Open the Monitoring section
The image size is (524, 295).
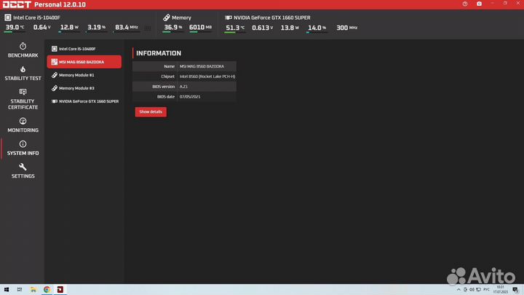tap(23, 125)
